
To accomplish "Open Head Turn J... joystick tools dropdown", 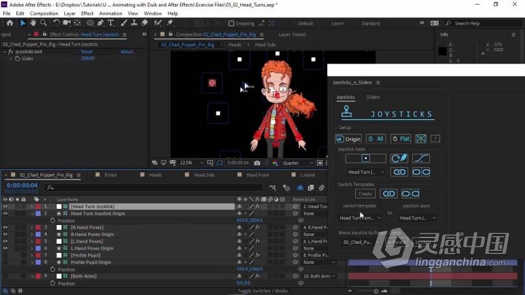I will 366,172.
